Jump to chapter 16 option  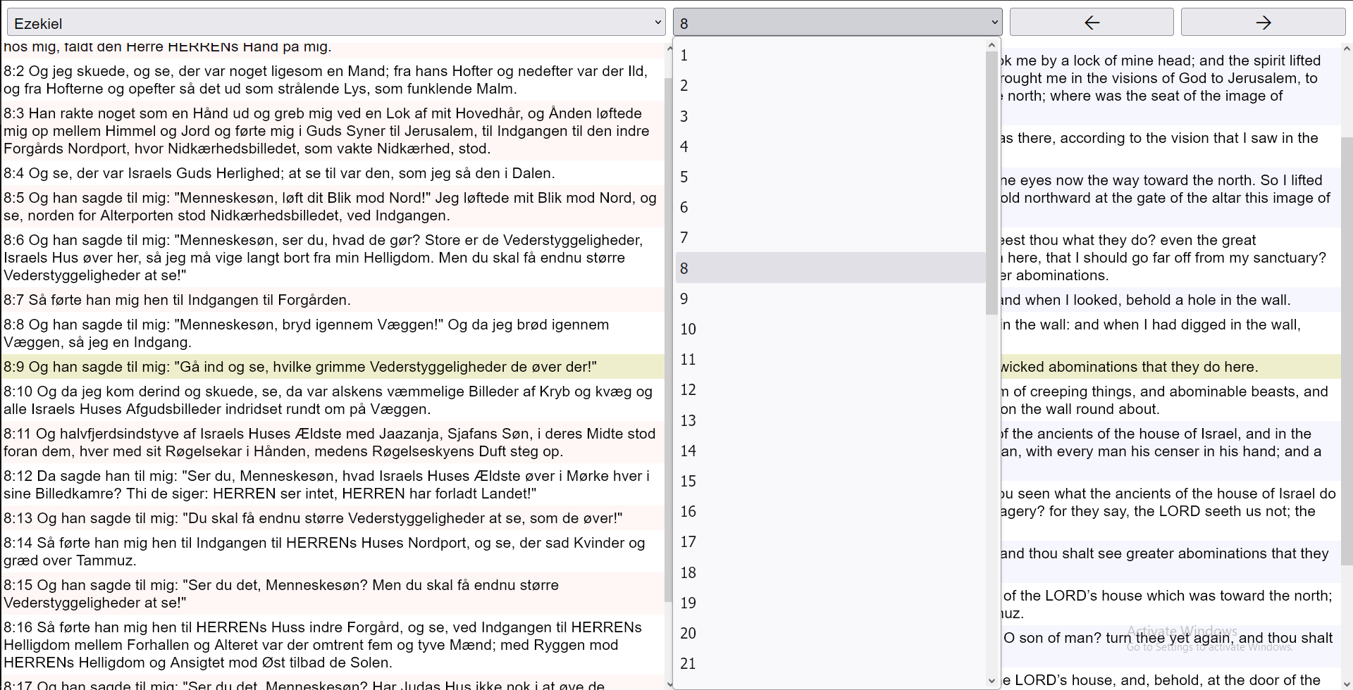(830, 511)
